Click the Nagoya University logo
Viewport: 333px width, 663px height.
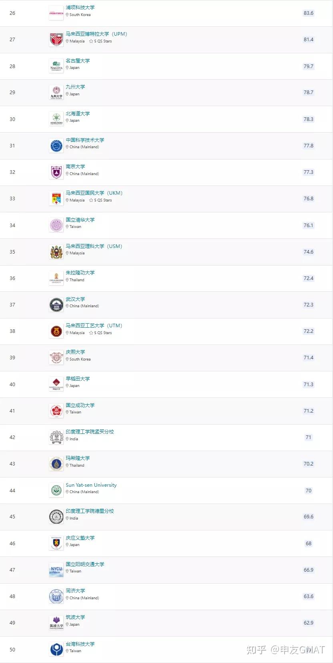(x=56, y=66)
